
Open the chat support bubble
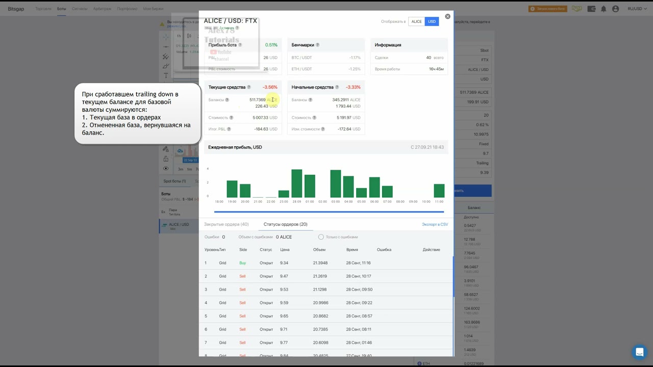(x=639, y=352)
